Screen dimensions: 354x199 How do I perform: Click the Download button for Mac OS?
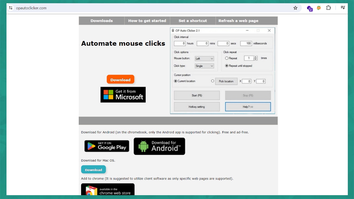93,170
